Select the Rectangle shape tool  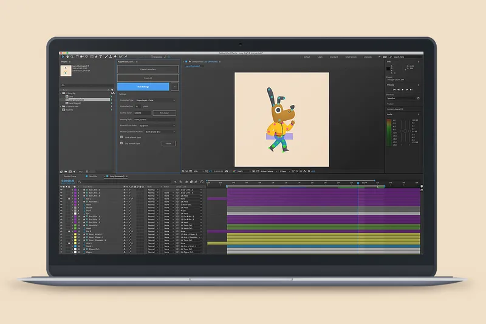pyautogui.click(x=92, y=56)
